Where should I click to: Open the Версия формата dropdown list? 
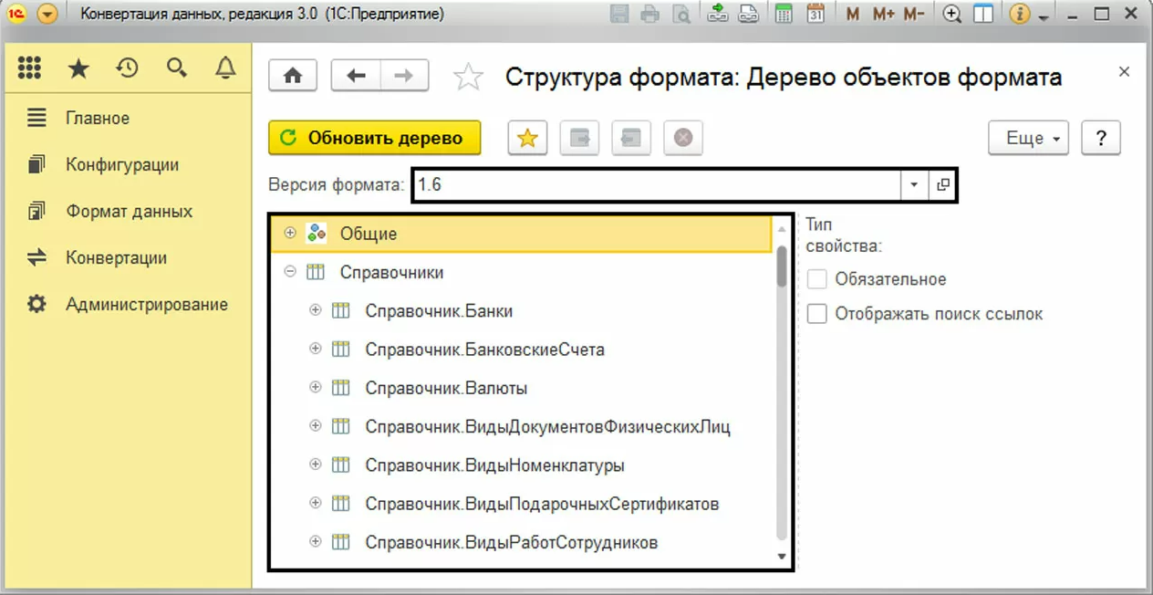click(x=914, y=185)
